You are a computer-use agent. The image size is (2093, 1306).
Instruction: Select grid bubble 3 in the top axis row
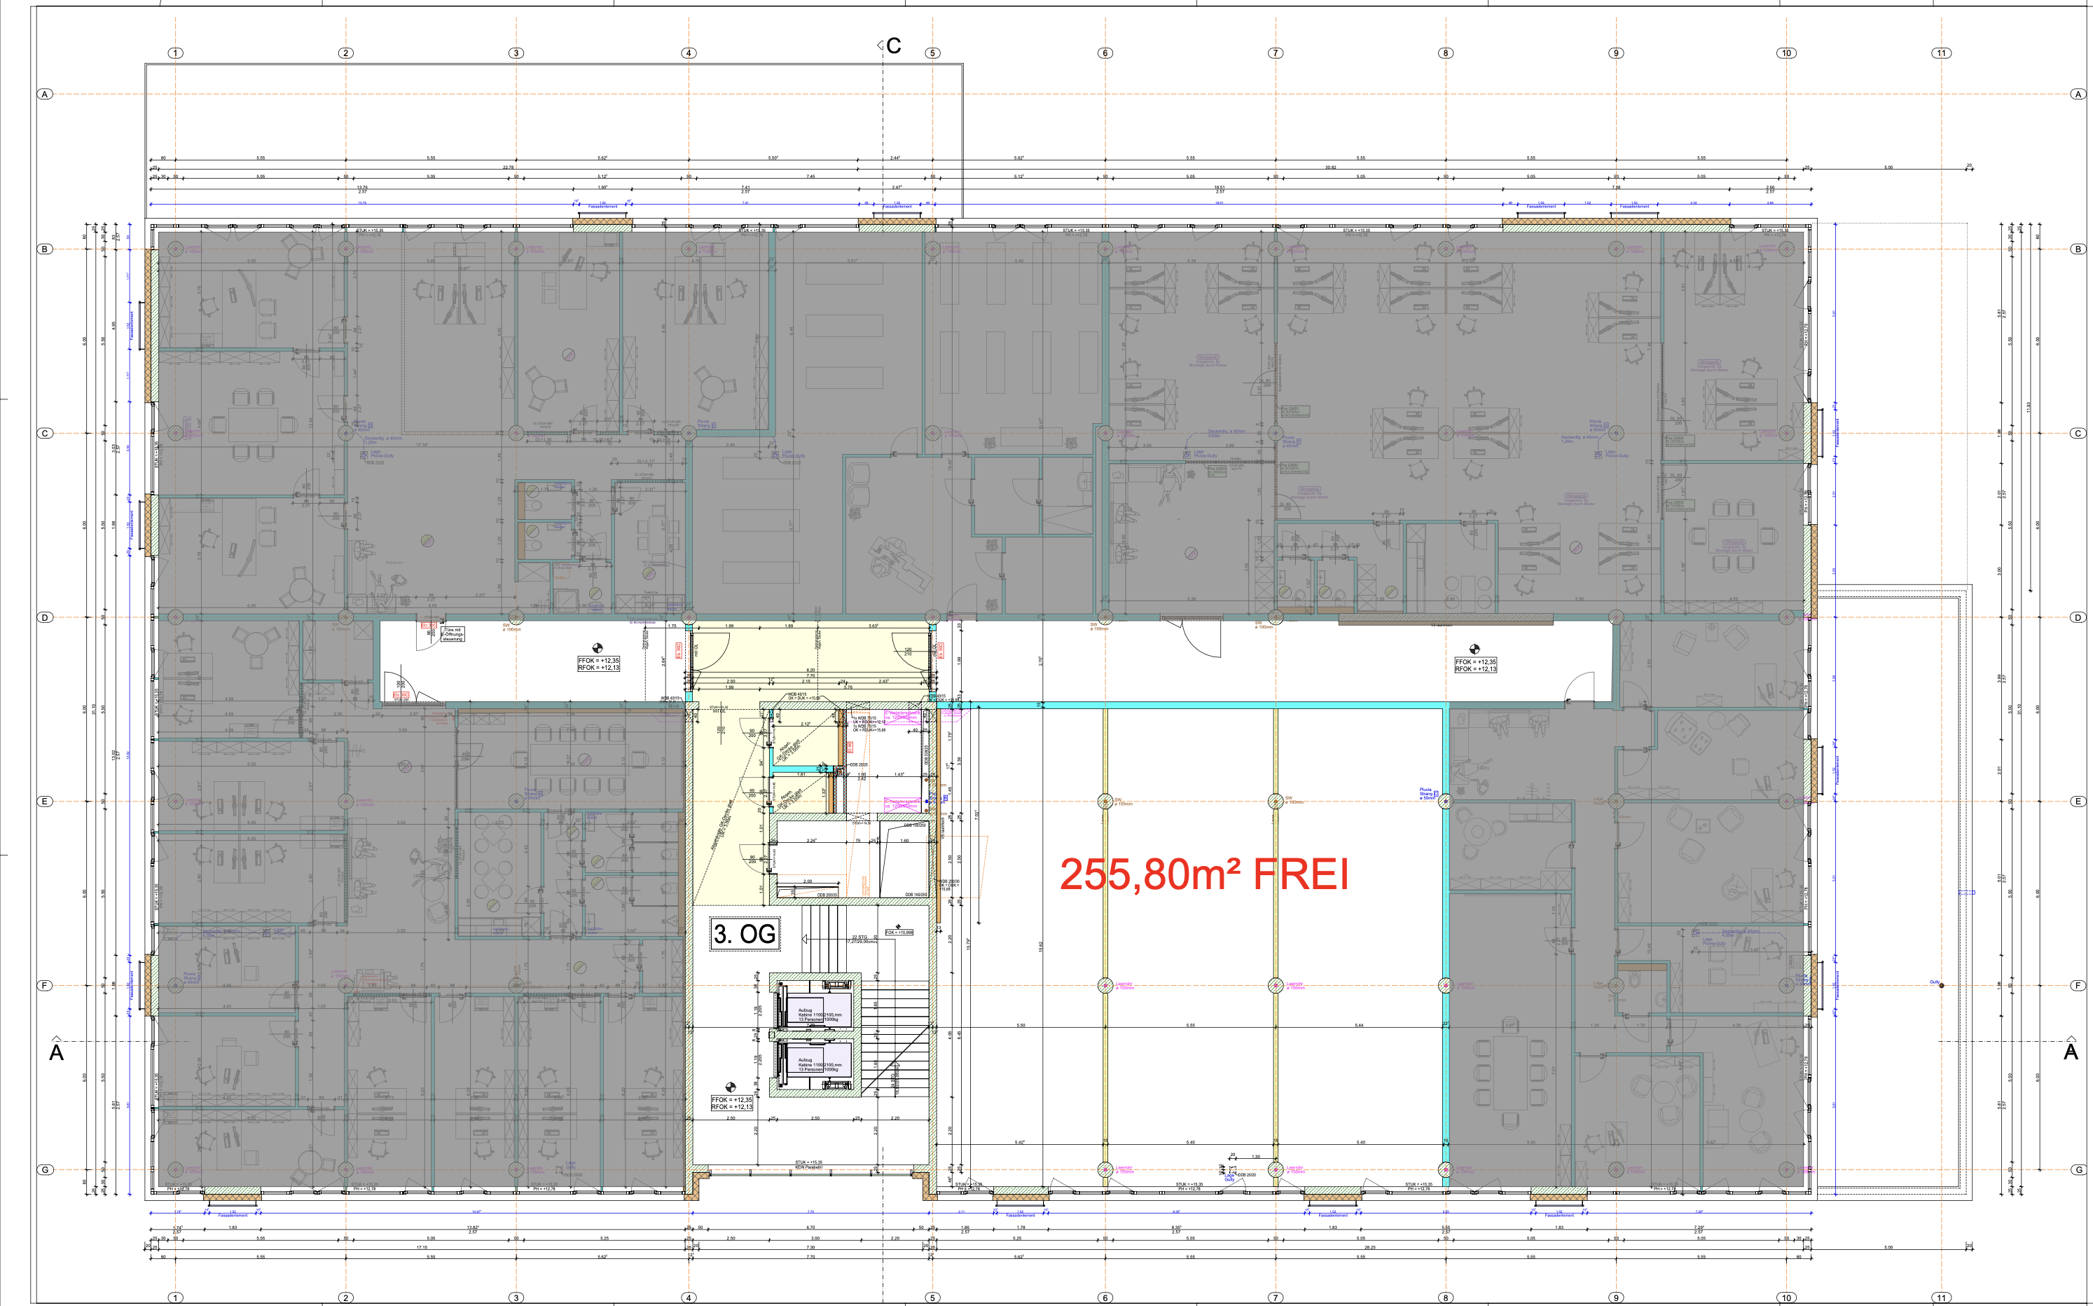pos(516,53)
